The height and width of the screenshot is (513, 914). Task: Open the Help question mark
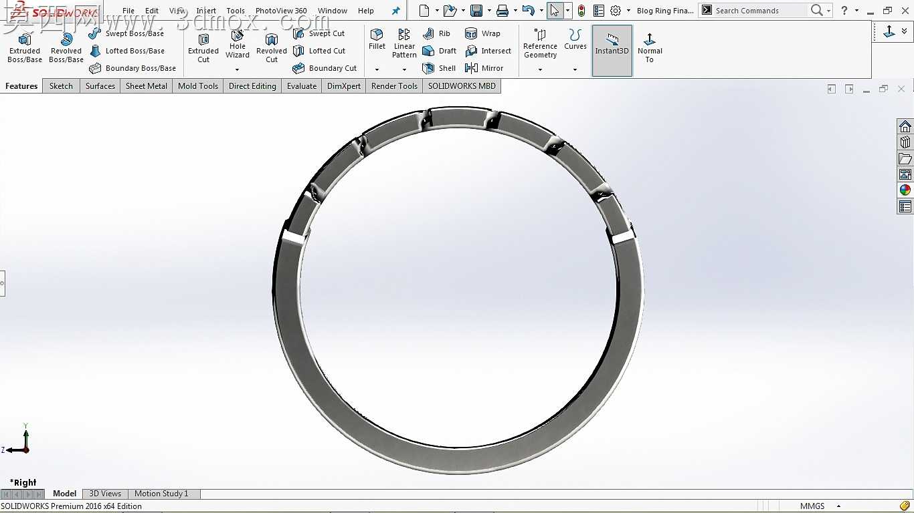(844, 11)
